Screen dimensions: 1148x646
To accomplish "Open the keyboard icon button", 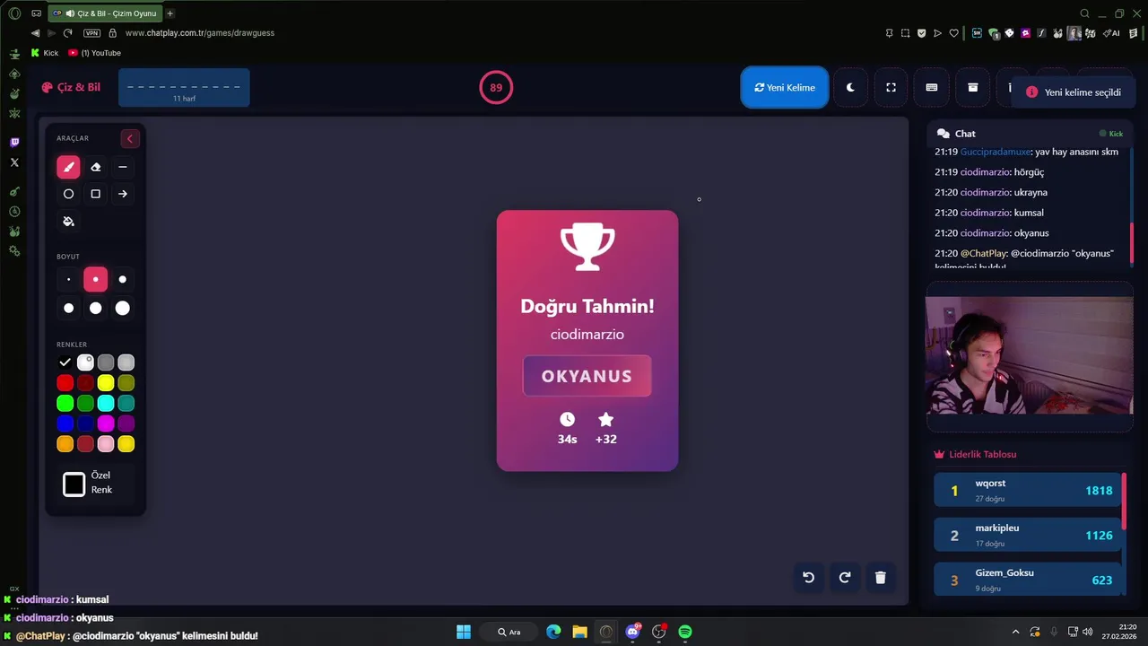I will (x=932, y=88).
